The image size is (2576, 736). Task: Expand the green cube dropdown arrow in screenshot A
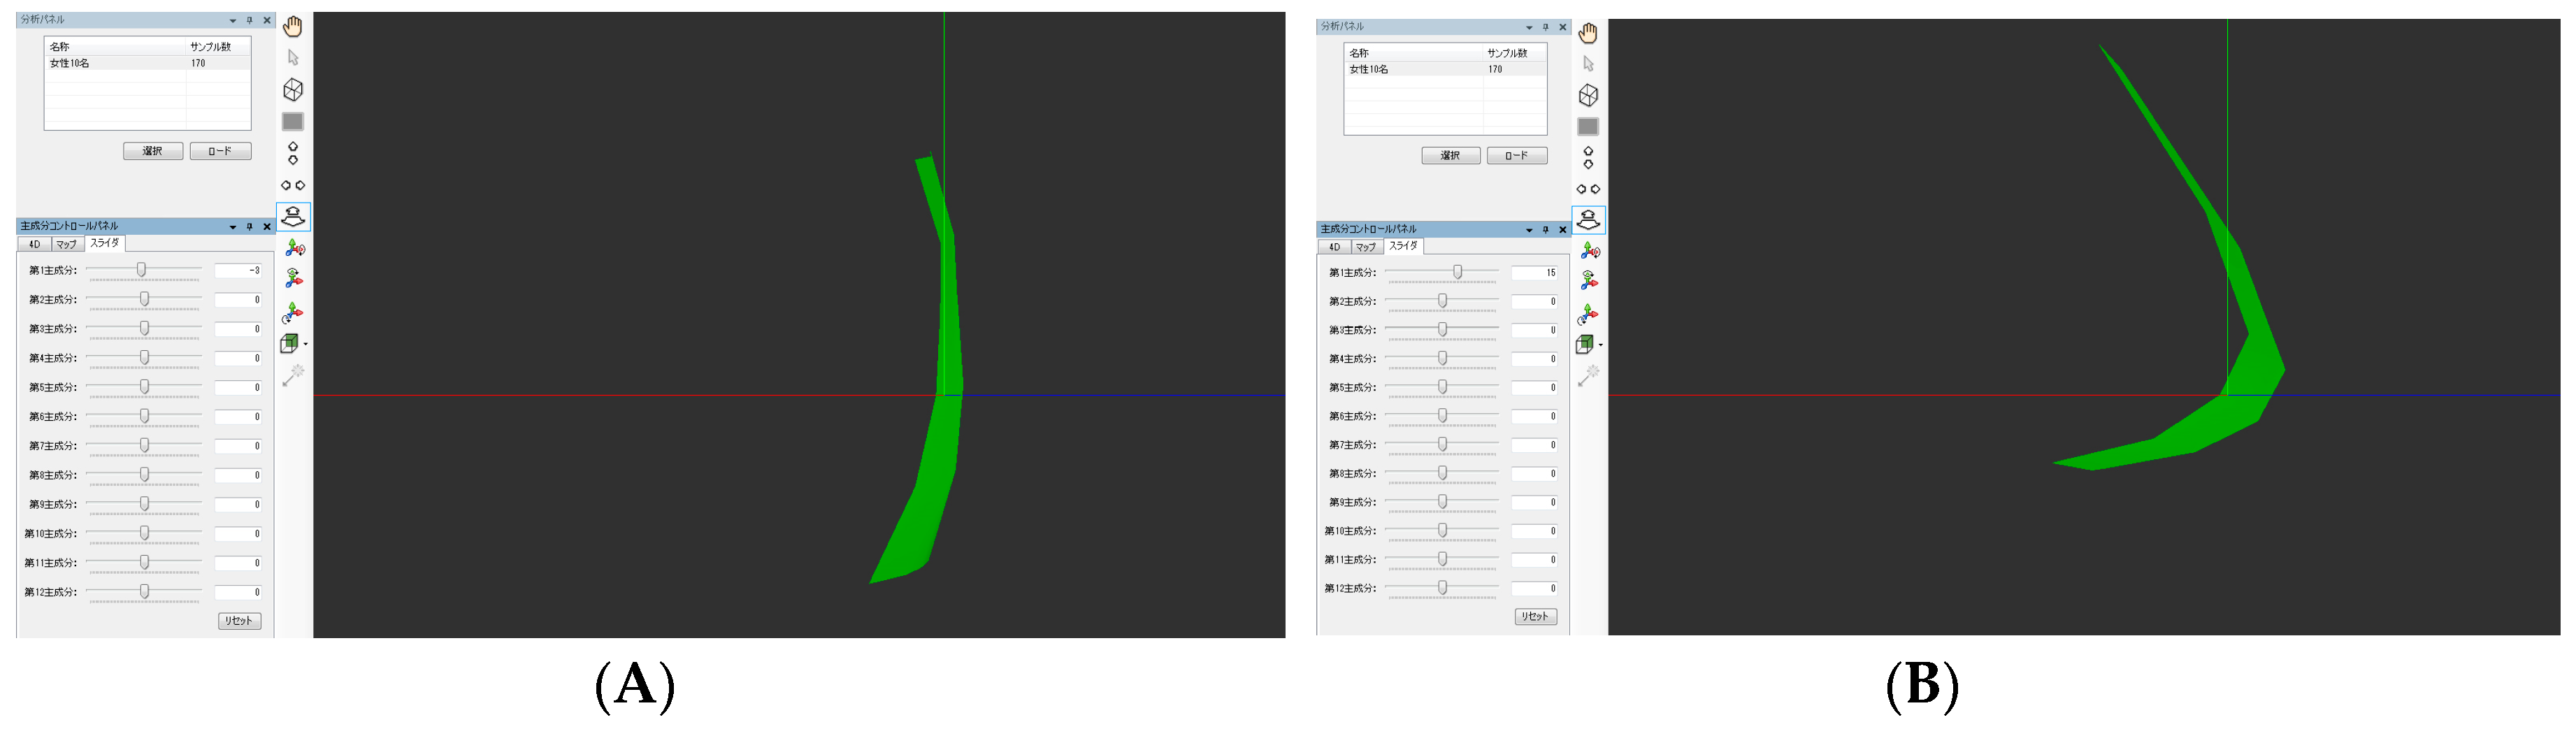click(x=305, y=344)
